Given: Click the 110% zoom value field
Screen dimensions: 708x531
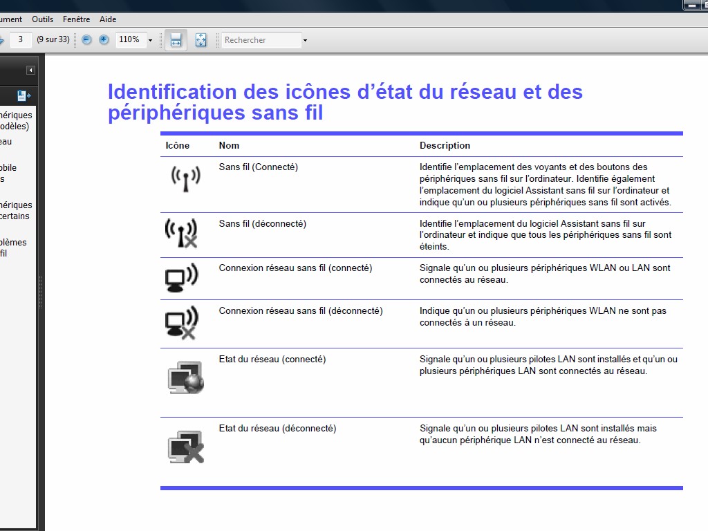Looking at the screenshot, I should tap(129, 40).
